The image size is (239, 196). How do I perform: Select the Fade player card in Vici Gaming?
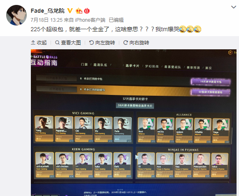123,130
